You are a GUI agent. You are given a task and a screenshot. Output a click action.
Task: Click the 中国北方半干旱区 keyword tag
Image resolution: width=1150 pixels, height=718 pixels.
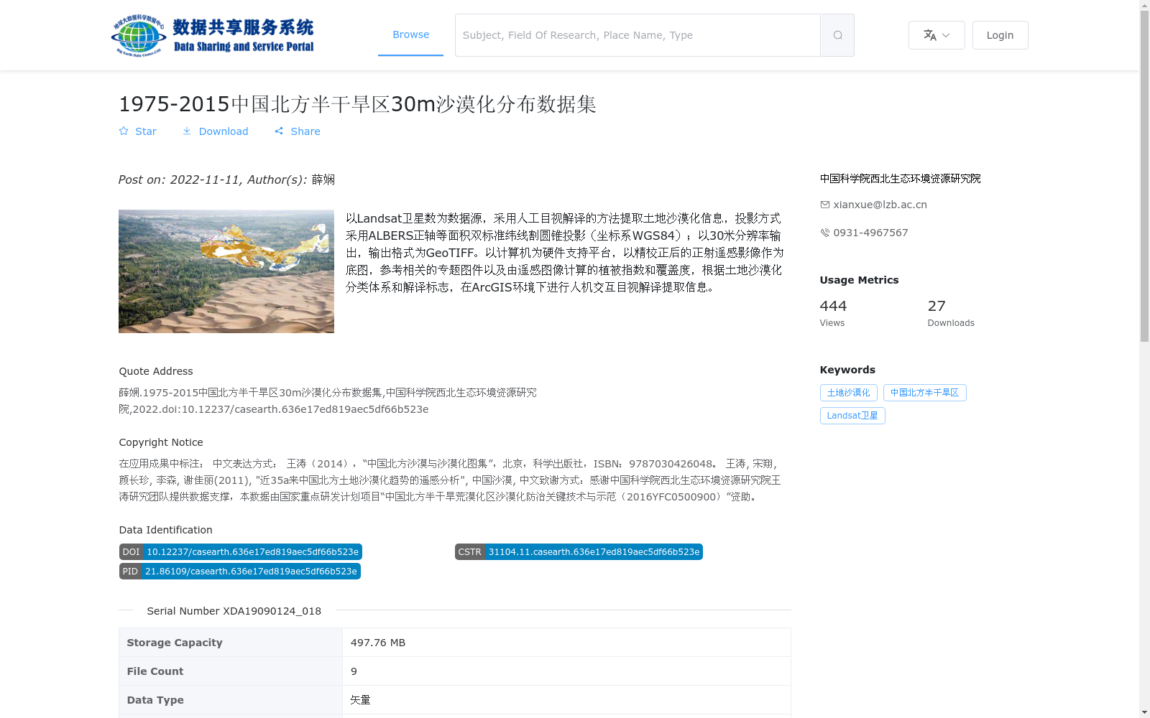(x=924, y=393)
